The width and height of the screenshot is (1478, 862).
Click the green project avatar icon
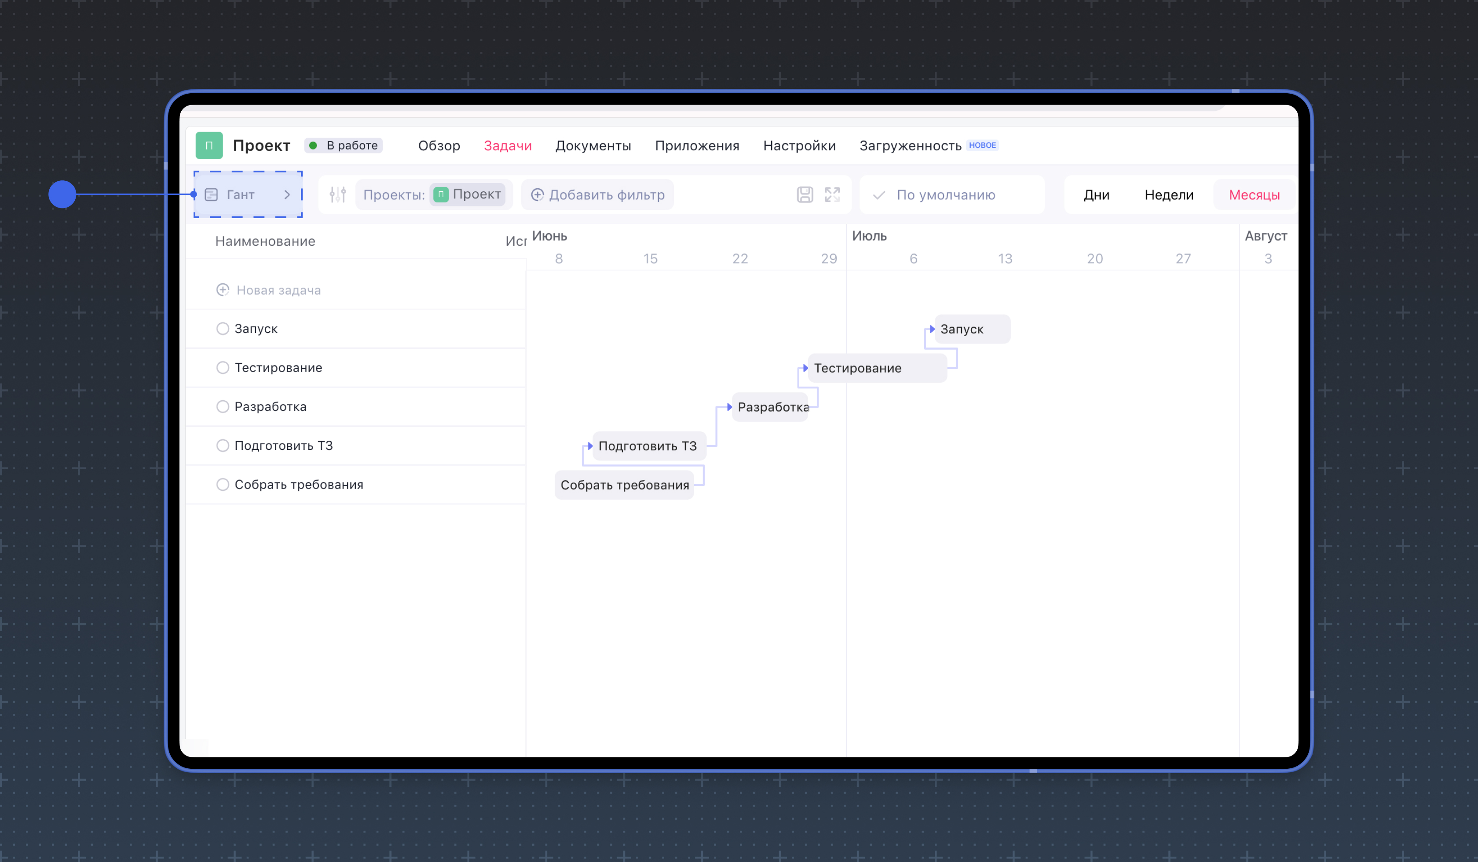pos(209,146)
